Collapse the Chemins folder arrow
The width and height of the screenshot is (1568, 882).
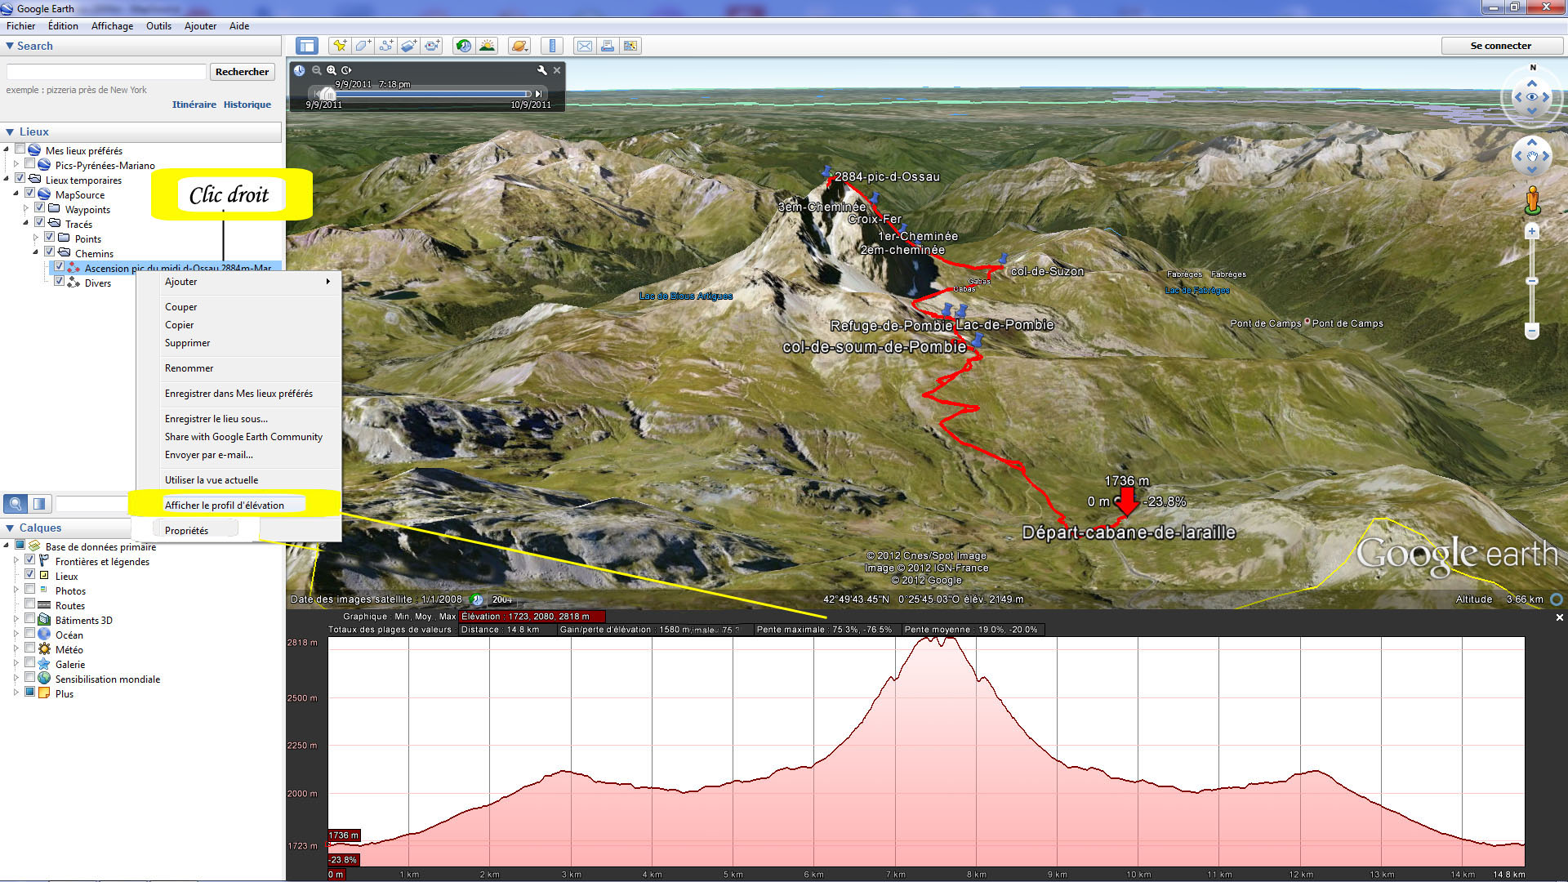coord(35,253)
